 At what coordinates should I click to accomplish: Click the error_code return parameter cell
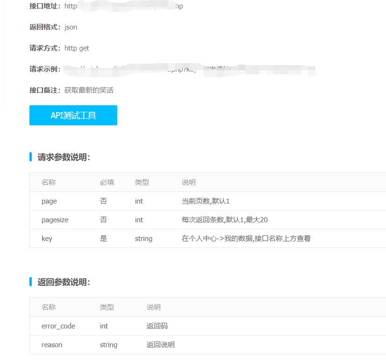58,326
